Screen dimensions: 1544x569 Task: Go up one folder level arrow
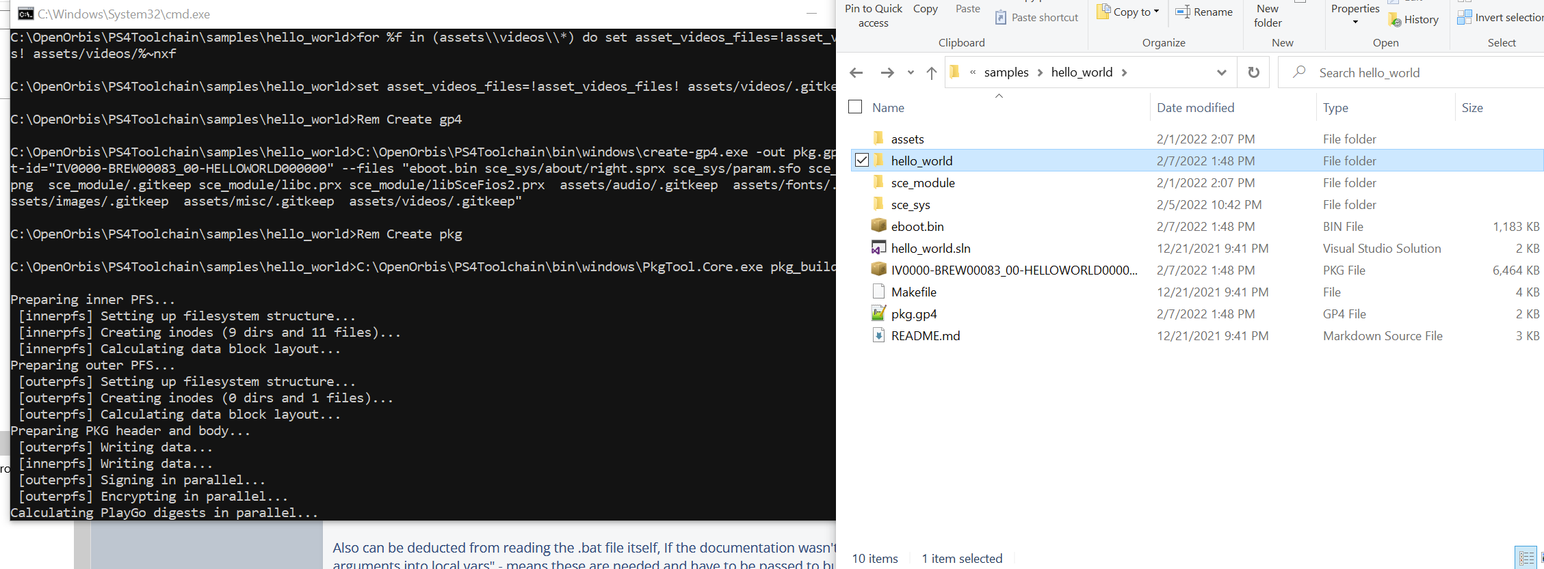[932, 72]
